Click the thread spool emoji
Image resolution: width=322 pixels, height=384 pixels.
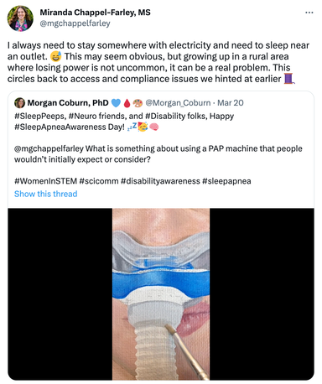click(289, 79)
